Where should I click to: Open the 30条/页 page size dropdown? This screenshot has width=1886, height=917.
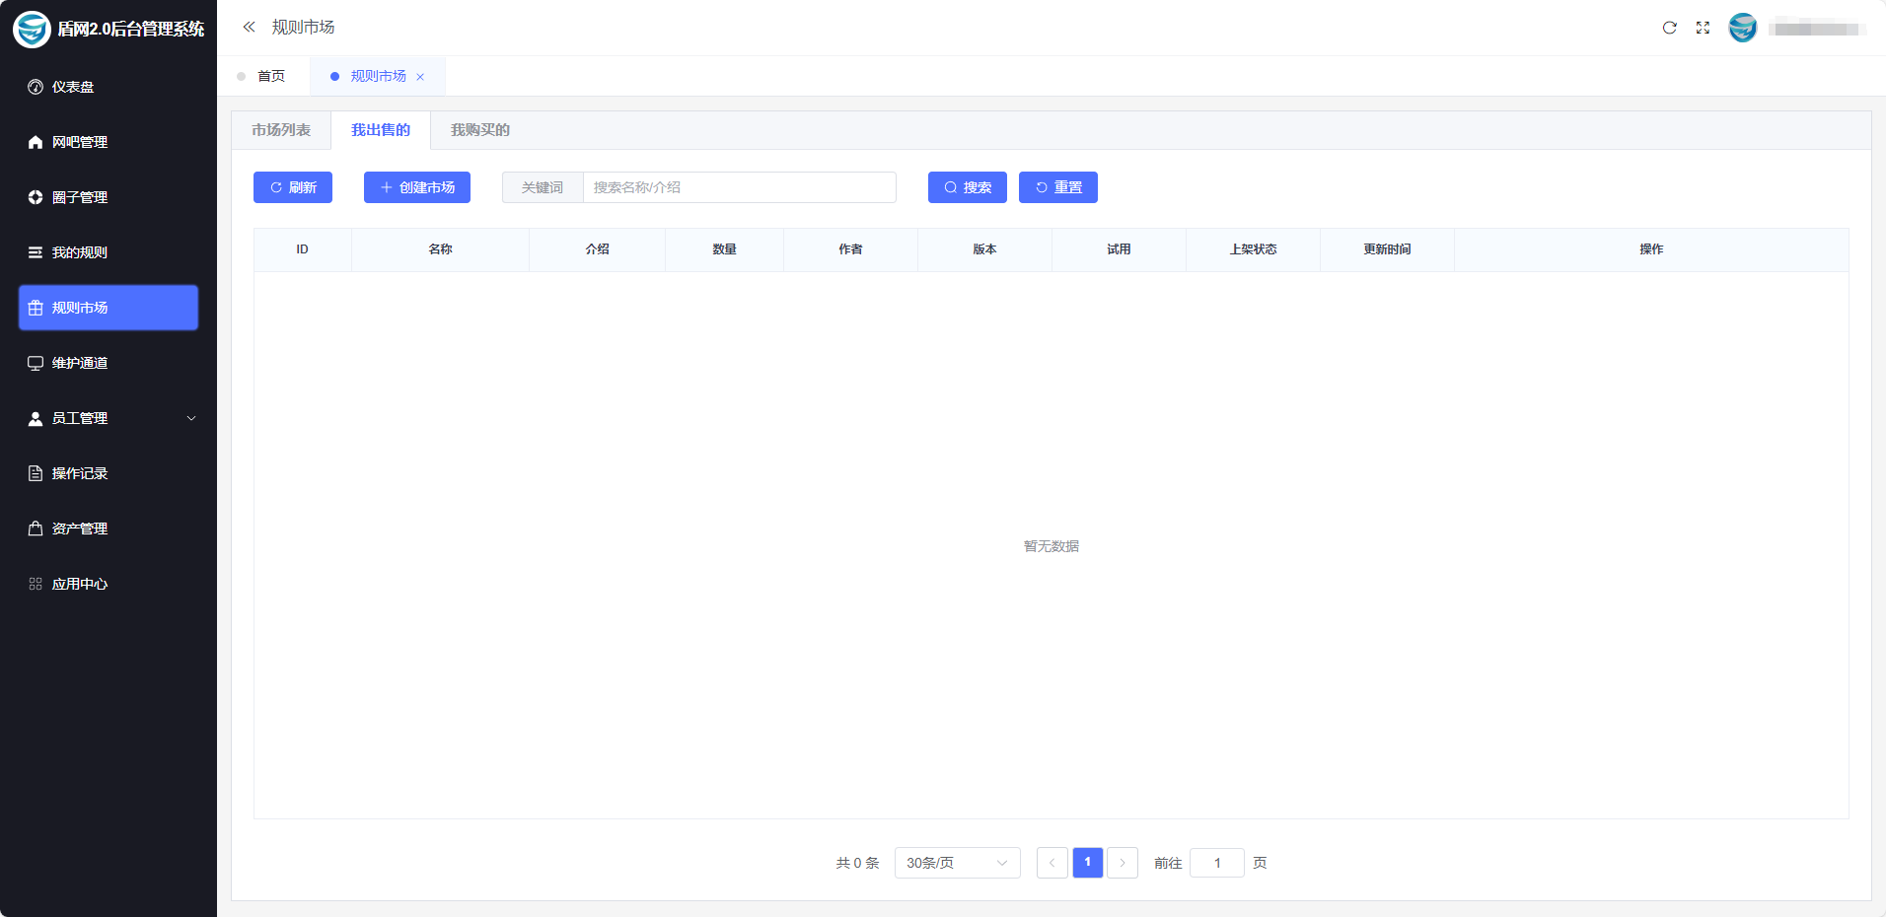[x=957, y=863]
